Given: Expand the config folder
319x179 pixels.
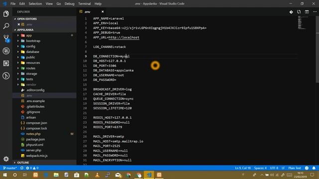Looking at the screenshot, I should pyautogui.click(x=44, y=46).
